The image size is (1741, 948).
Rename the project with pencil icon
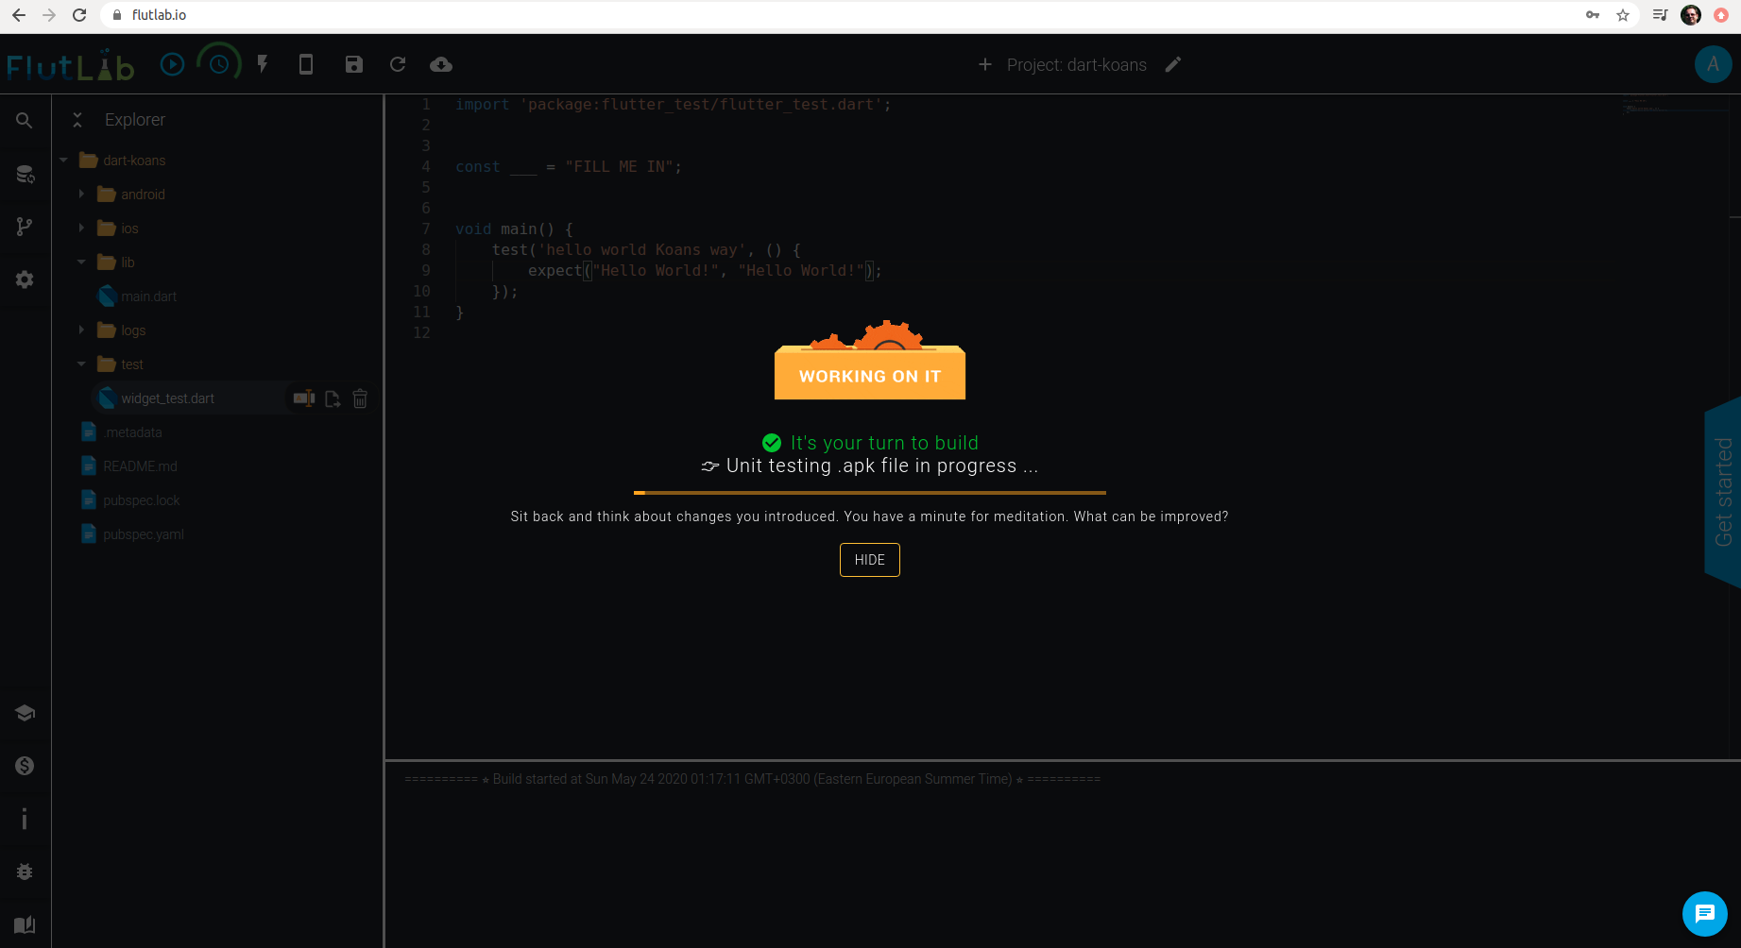[x=1172, y=64]
